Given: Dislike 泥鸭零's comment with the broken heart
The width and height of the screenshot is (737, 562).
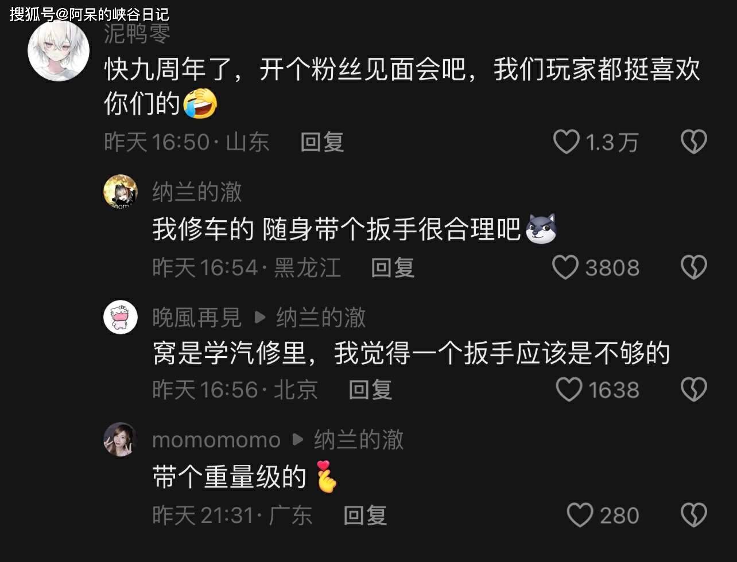Looking at the screenshot, I should click(693, 142).
